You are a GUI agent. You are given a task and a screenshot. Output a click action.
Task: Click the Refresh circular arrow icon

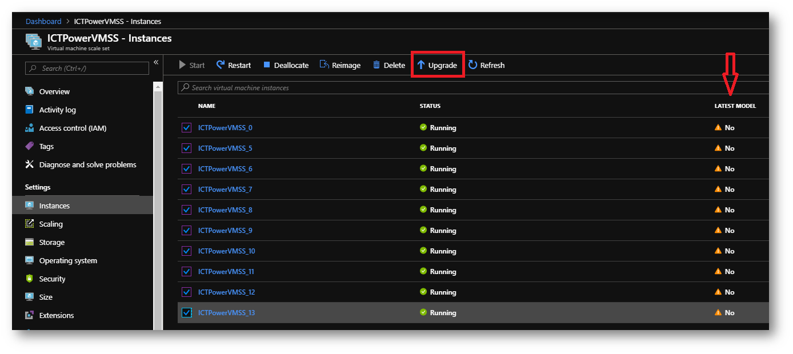(472, 65)
